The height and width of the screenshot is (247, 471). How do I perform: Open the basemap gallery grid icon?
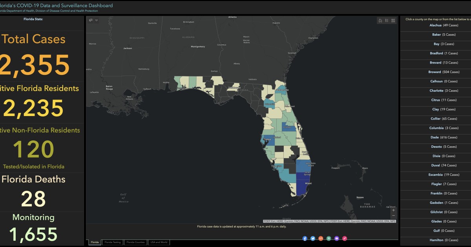[x=393, y=21]
